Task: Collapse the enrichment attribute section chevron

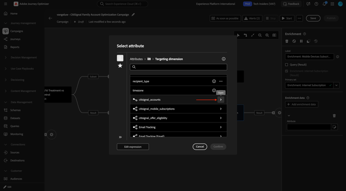Action: tap(289, 116)
